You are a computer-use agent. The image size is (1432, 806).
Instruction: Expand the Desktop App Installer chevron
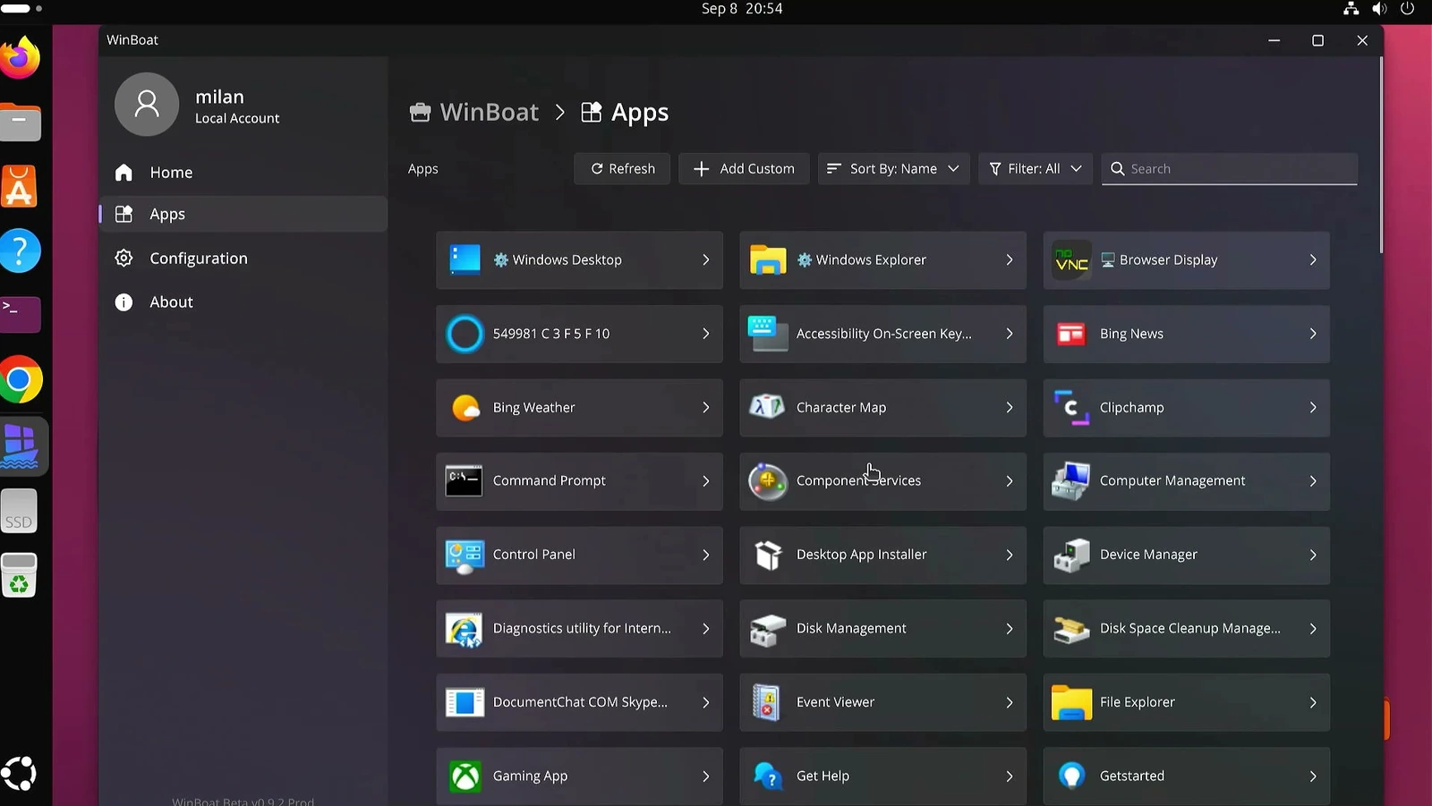pyautogui.click(x=1009, y=555)
